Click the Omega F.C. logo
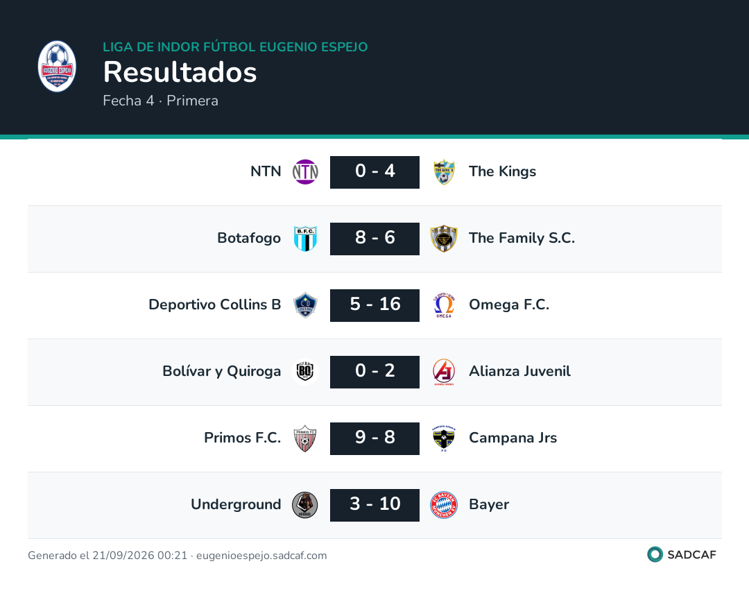749x591 pixels. (444, 305)
